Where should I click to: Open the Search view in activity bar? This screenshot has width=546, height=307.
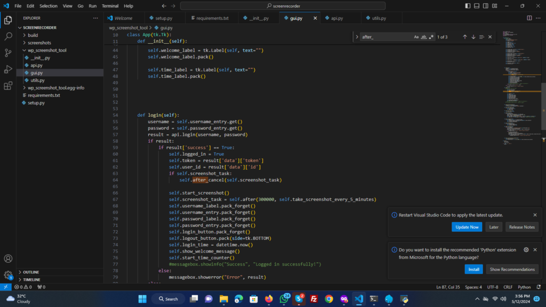coord(8,36)
